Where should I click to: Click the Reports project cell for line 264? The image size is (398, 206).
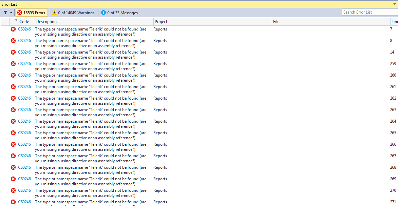coord(160,121)
